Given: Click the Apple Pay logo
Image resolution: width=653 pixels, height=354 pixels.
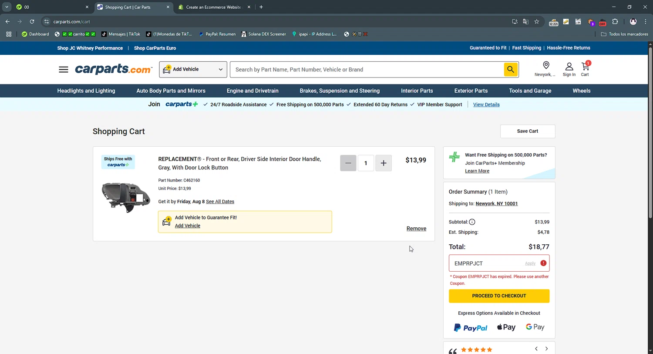Looking at the screenshot, I should (x=506, y=327).
